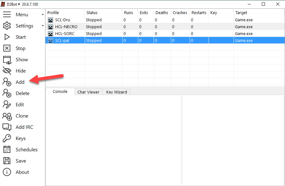Click the Keys key icon

7,138
